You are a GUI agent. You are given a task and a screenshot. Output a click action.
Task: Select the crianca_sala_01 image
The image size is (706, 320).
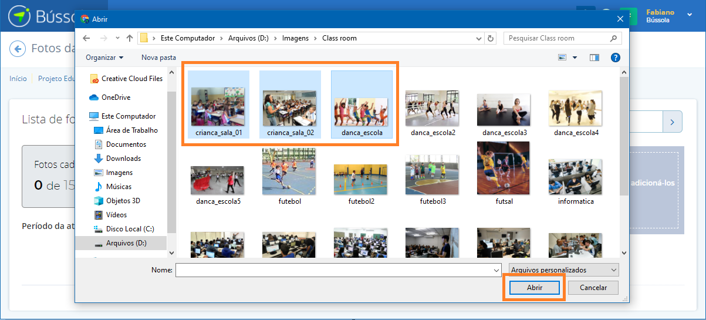pyautogui.click(x=218, y=105)
